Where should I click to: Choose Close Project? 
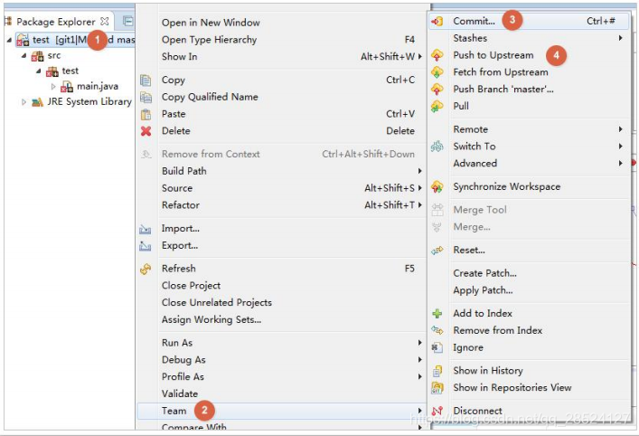click(x=281, y=286)
